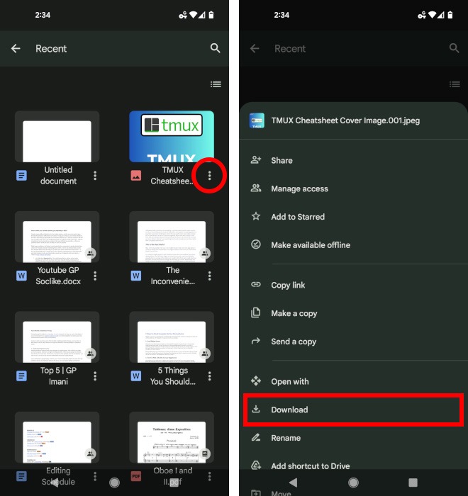Tap Download in the file menu
This screenshot has height=496, width=468.
tap(354, 410)
